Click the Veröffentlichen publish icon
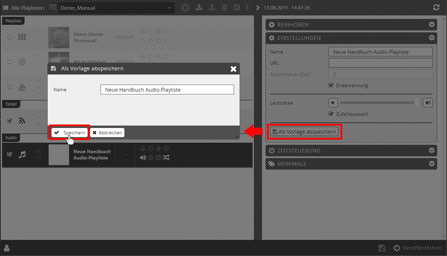Screen dimensions: 447x256 (x=397, y=248)
